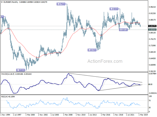The width and height of the screenshot is (157, 117).
Task: Click the 0.56800 bottom price label
Action: (20, 70)
